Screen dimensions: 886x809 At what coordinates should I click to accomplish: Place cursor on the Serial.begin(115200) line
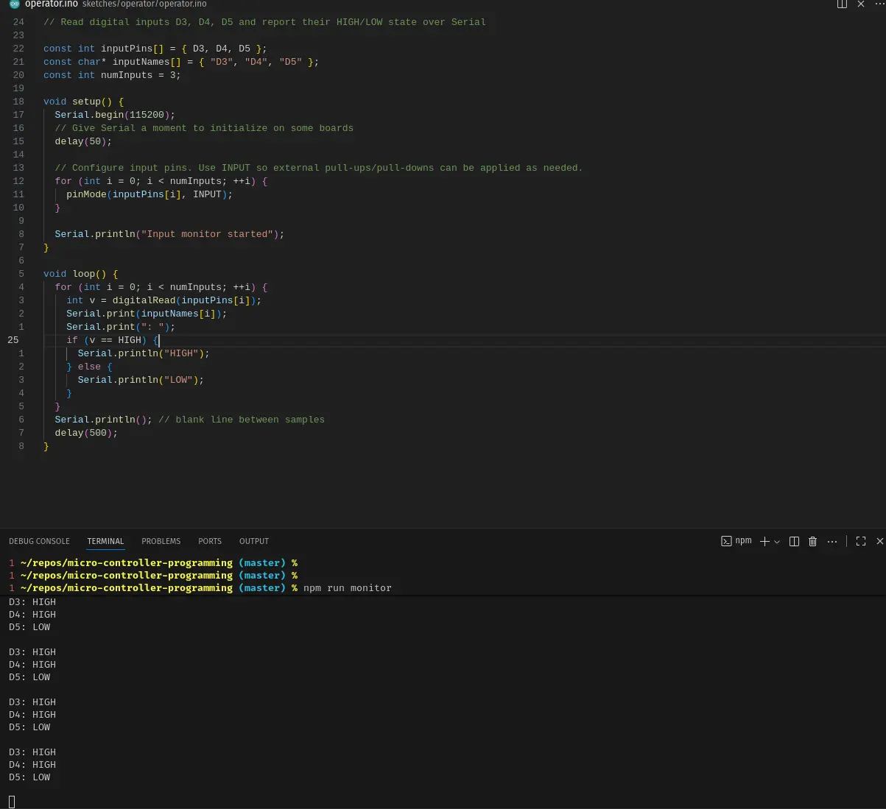tap(114, 115)
